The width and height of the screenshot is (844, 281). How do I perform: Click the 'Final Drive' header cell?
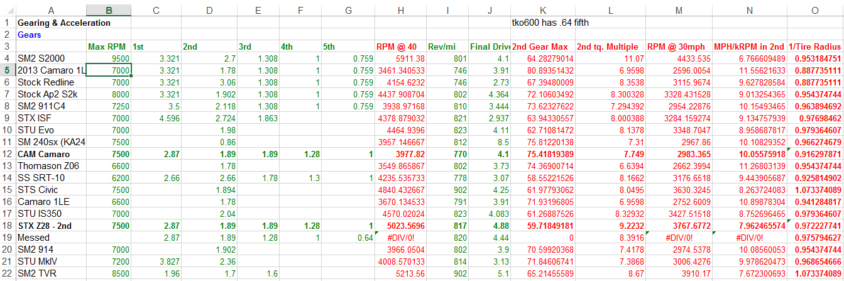[490, 47]
